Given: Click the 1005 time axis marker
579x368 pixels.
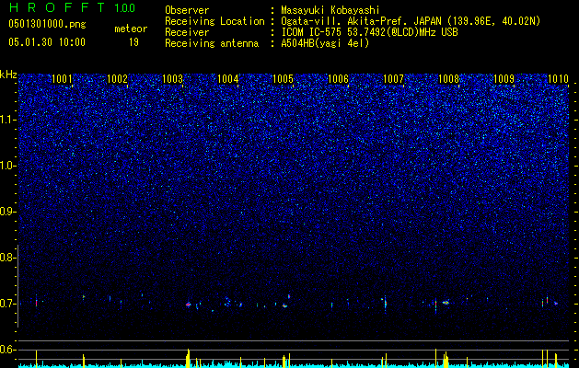Looking at the screenshot, I should (x=283, y=79).
